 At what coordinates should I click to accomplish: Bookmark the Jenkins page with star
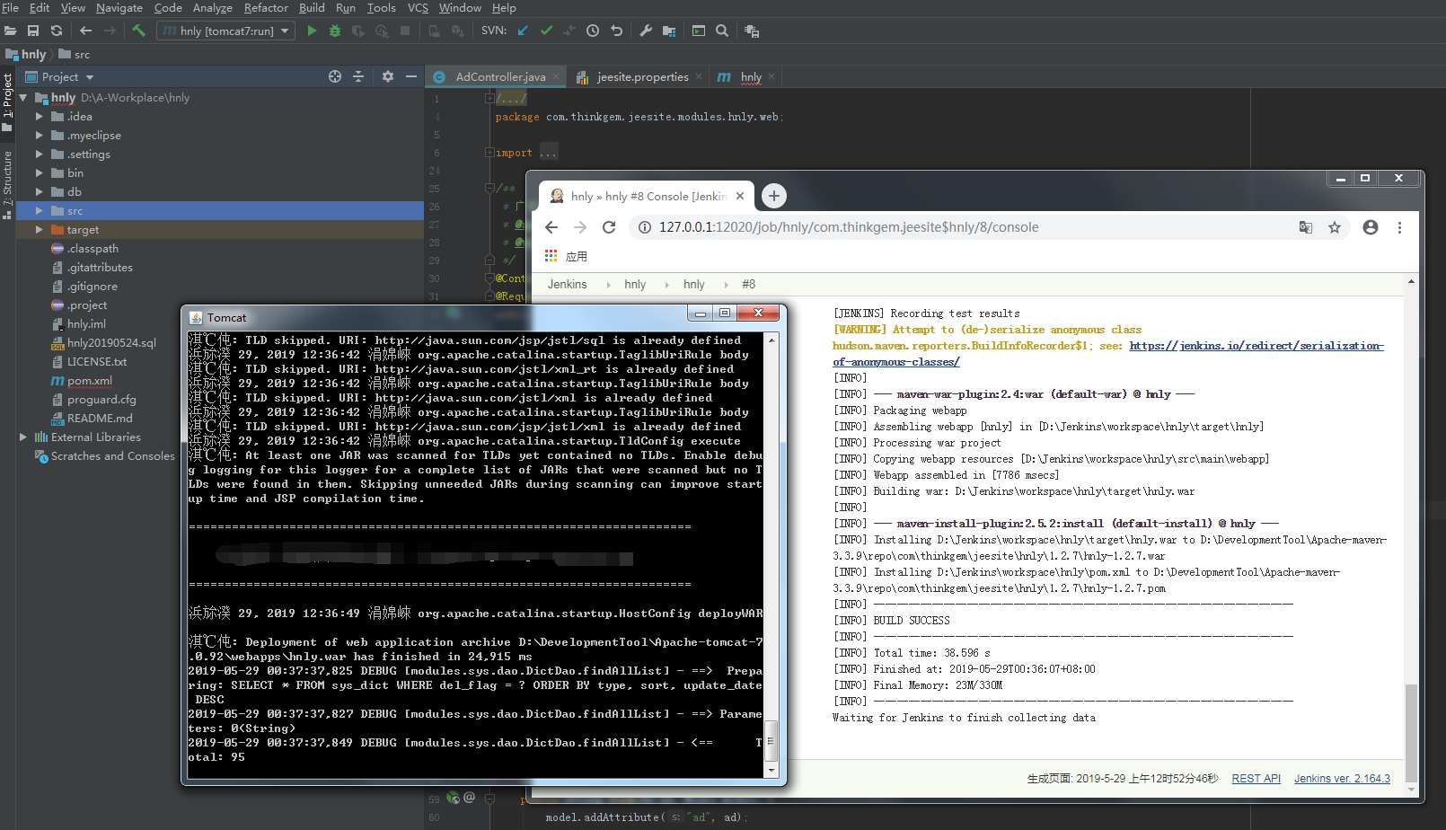1335,227
